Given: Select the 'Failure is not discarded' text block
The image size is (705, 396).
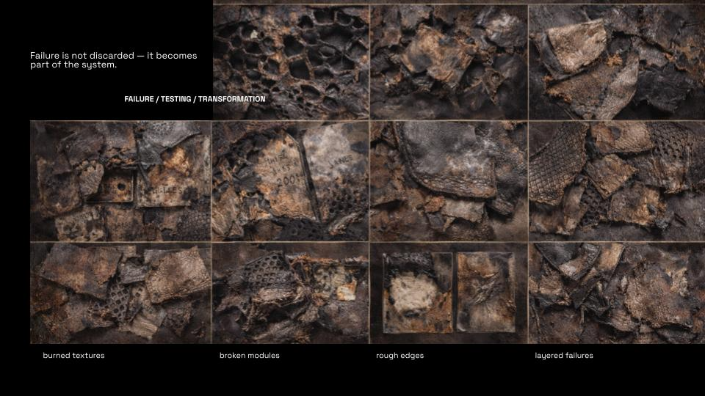Looking at the screenshot, I should click(113, 60).
